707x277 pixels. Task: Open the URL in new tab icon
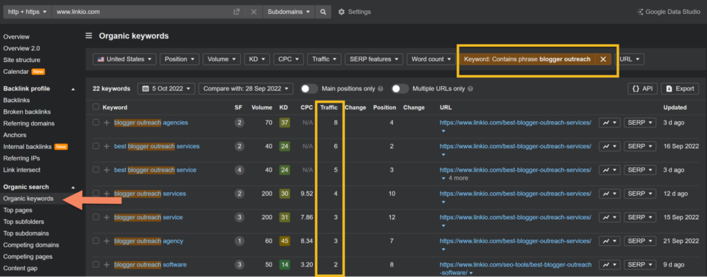[x=236, y=12]
